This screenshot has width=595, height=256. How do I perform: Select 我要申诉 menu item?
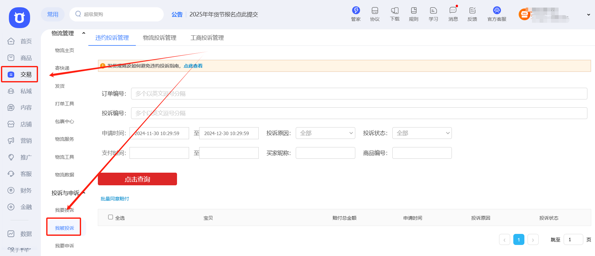pyautogui.click(x=65, y=246)
